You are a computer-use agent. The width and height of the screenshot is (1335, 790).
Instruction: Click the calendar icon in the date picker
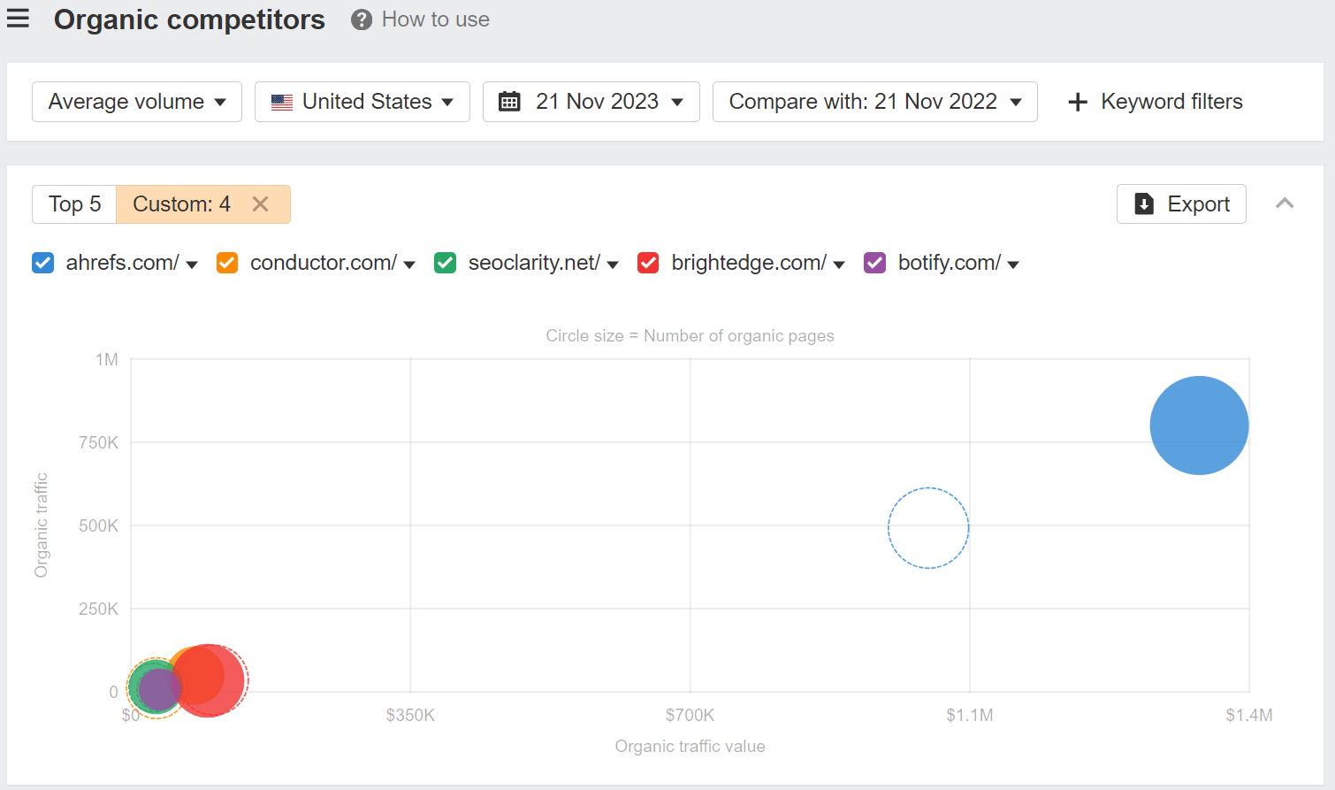pos(509,102)
